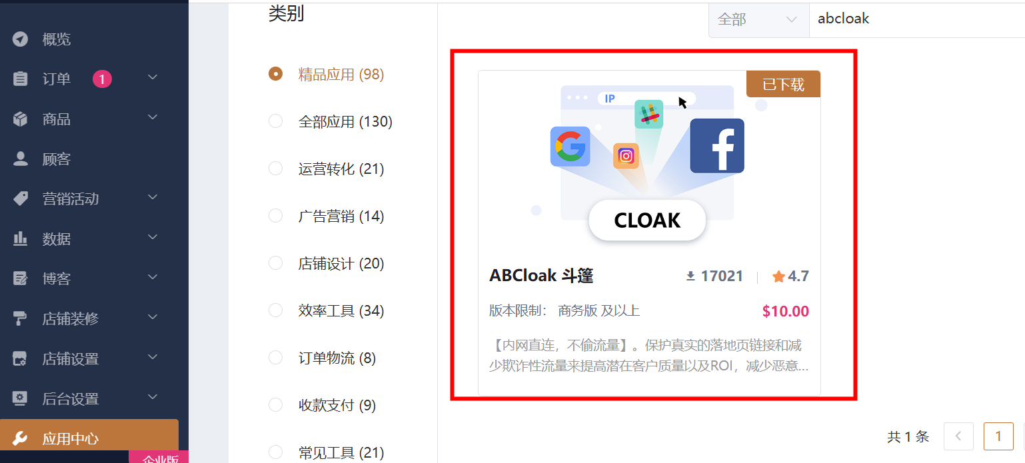Click the abcloak search input field
This screenshot has height=463, width=1025.
tap(916, 20)
